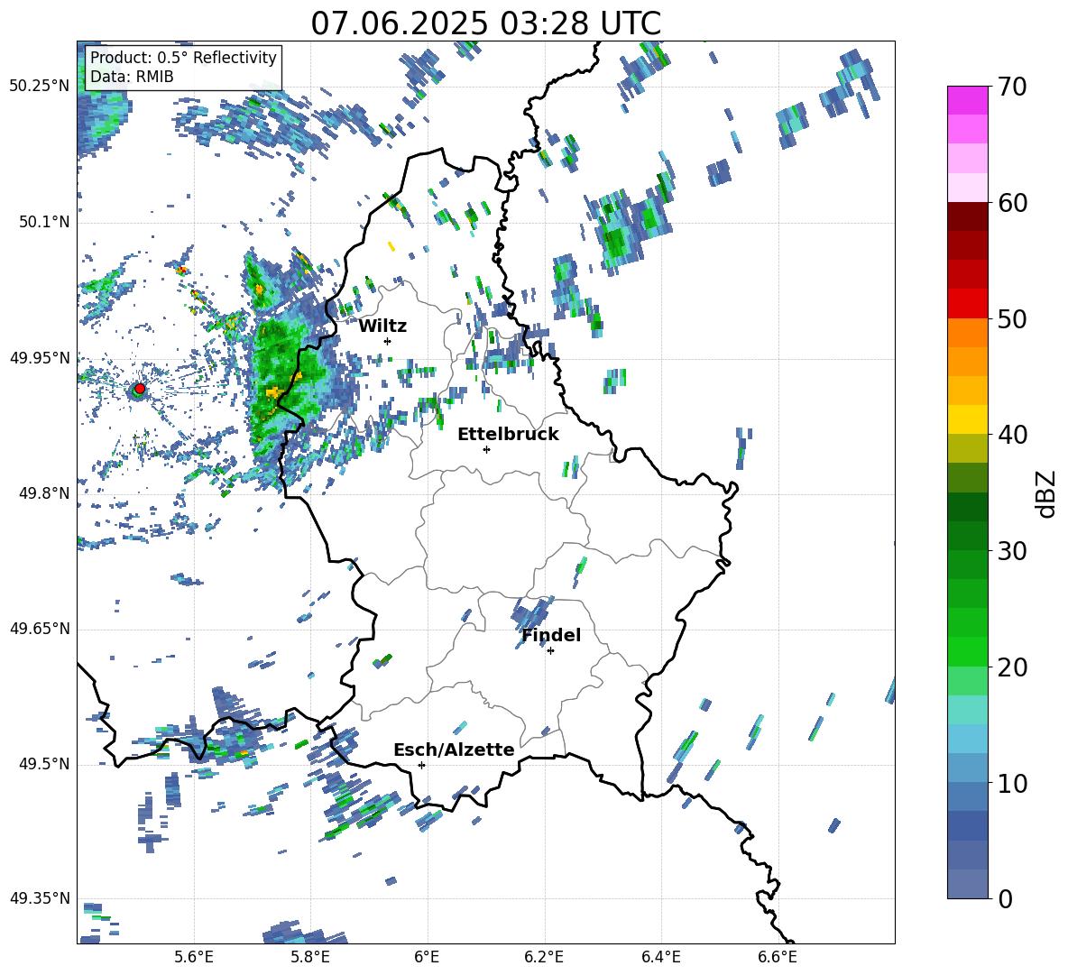Click the cross marker near Findel
Image resolution: width=1068 pixels, height=975 pixels.
[550, 651]
